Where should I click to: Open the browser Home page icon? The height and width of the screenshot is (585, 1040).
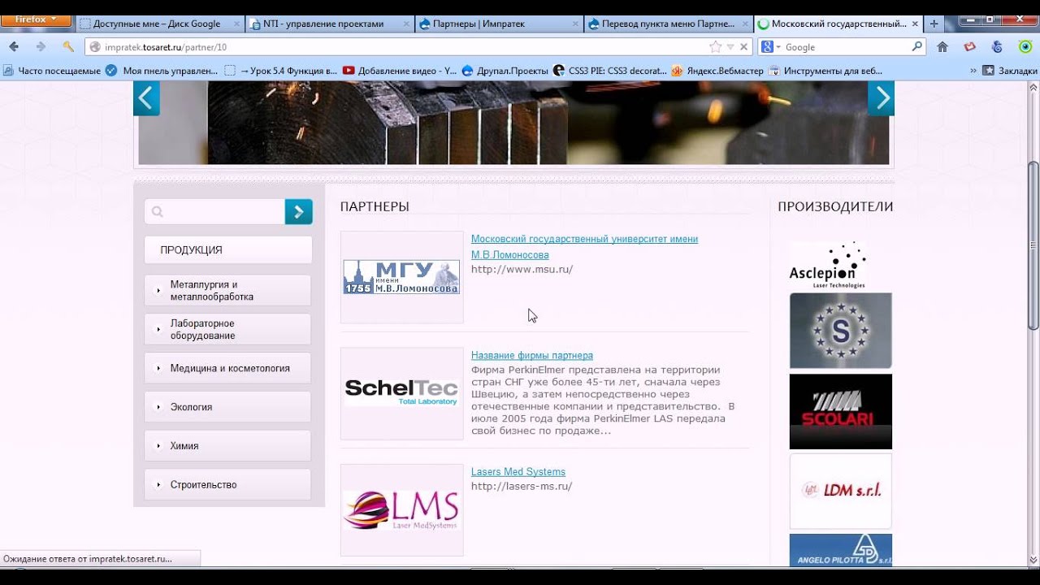click(942, 47)
